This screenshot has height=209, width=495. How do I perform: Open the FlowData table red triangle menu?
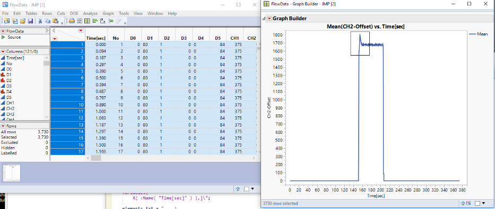click(x=3, y=31)
